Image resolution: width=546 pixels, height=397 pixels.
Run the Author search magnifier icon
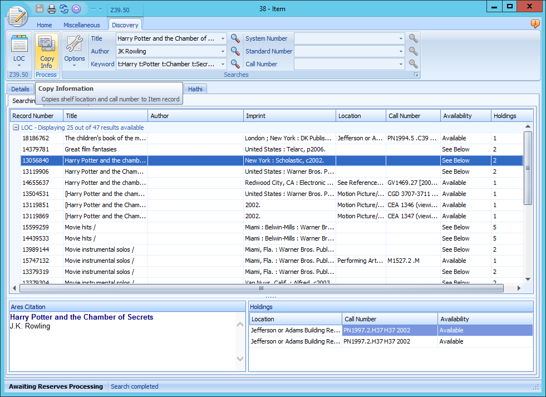coord(235,51)
